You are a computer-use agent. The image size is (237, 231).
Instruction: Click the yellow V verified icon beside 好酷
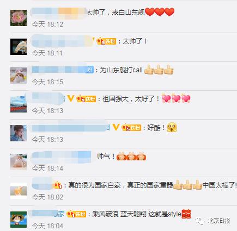[116, 127]
